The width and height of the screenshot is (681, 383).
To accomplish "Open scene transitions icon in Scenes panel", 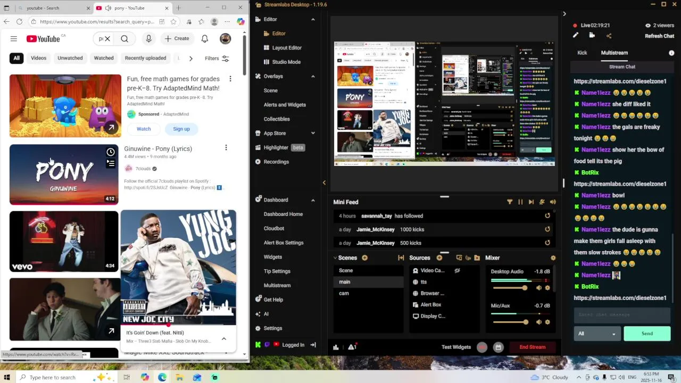I will (401, 258).
